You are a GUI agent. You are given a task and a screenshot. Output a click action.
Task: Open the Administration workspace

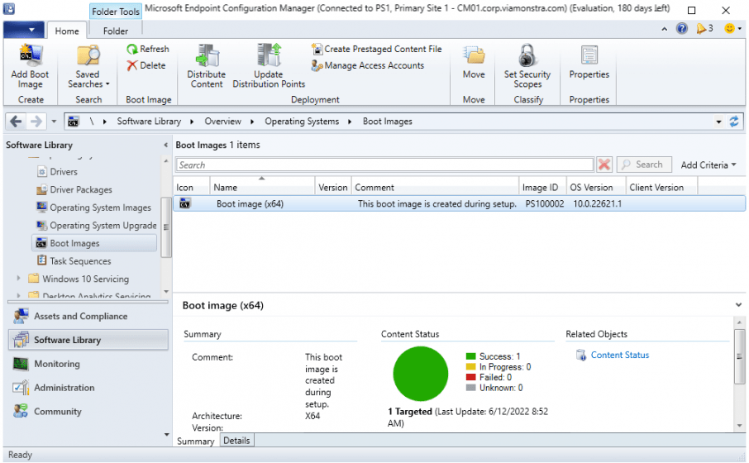point(88,389)
